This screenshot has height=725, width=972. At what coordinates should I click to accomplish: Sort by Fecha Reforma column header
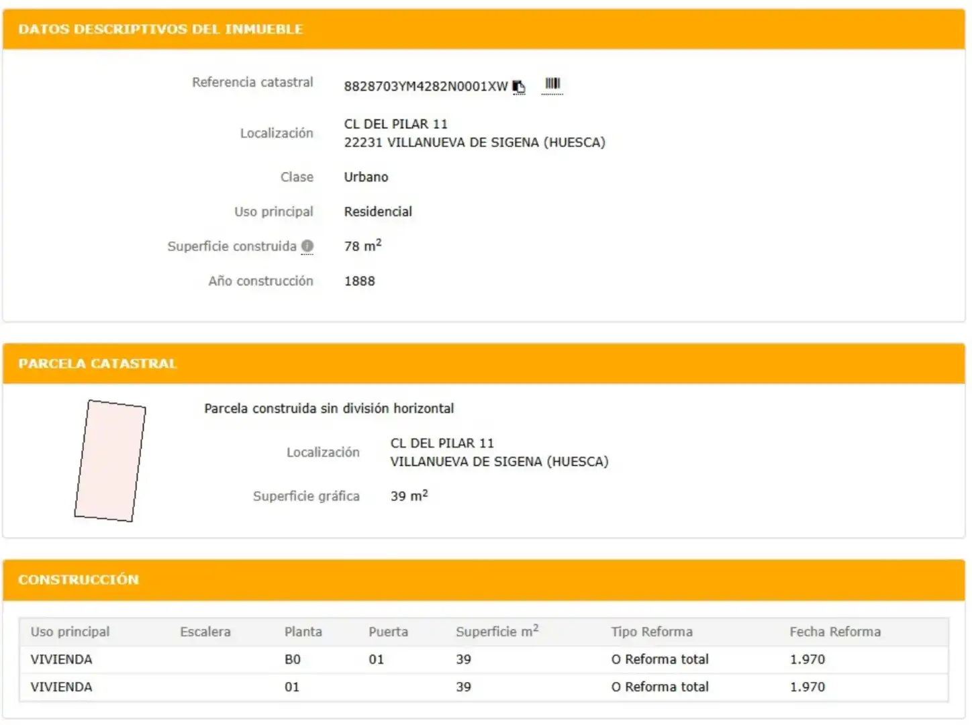tap(835, 632)
